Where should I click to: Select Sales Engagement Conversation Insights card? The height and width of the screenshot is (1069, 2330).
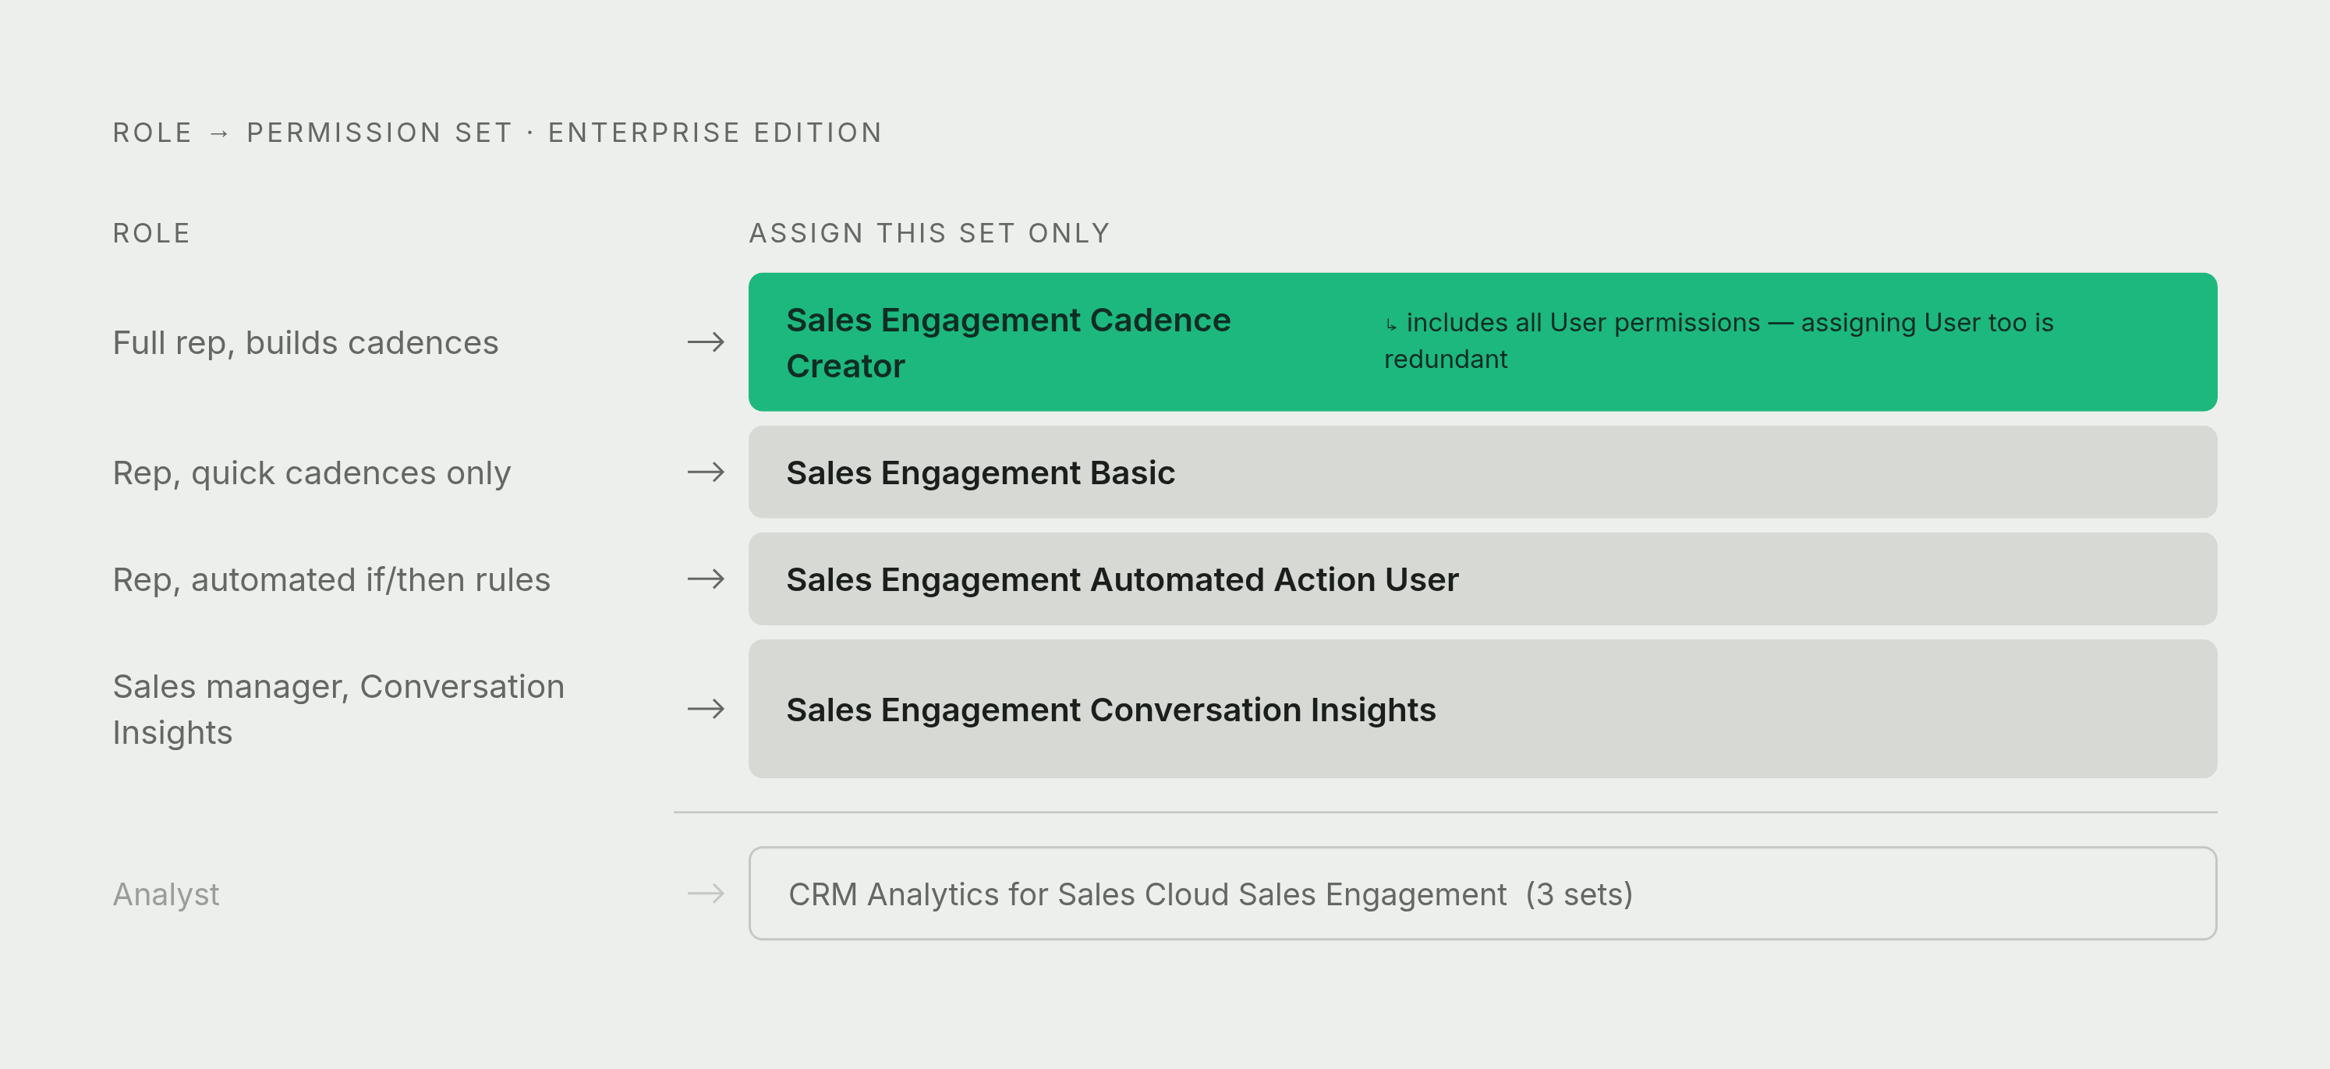(1482, 709)
